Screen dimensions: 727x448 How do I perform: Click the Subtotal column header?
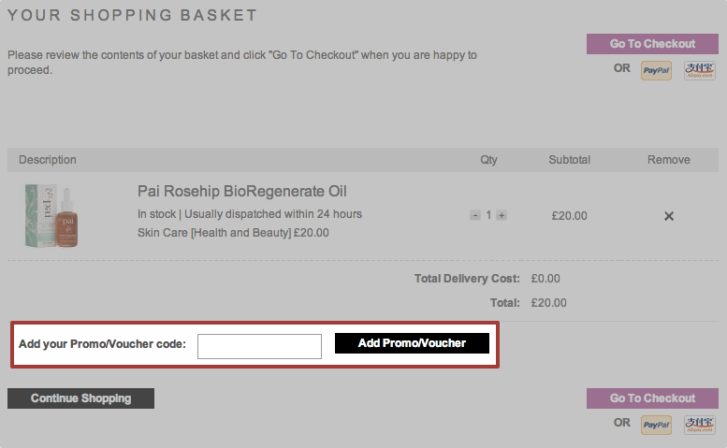click(569, 160)
